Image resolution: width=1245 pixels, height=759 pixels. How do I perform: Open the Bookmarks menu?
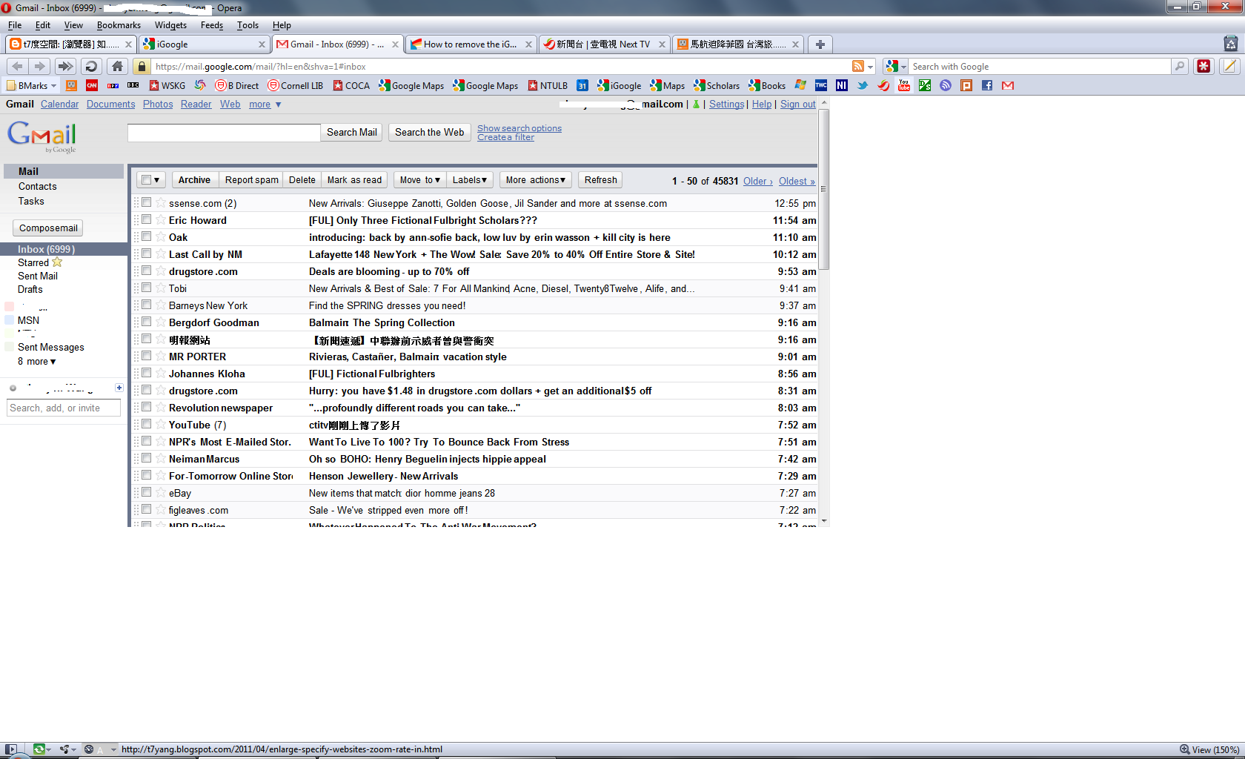click(118, 25)
